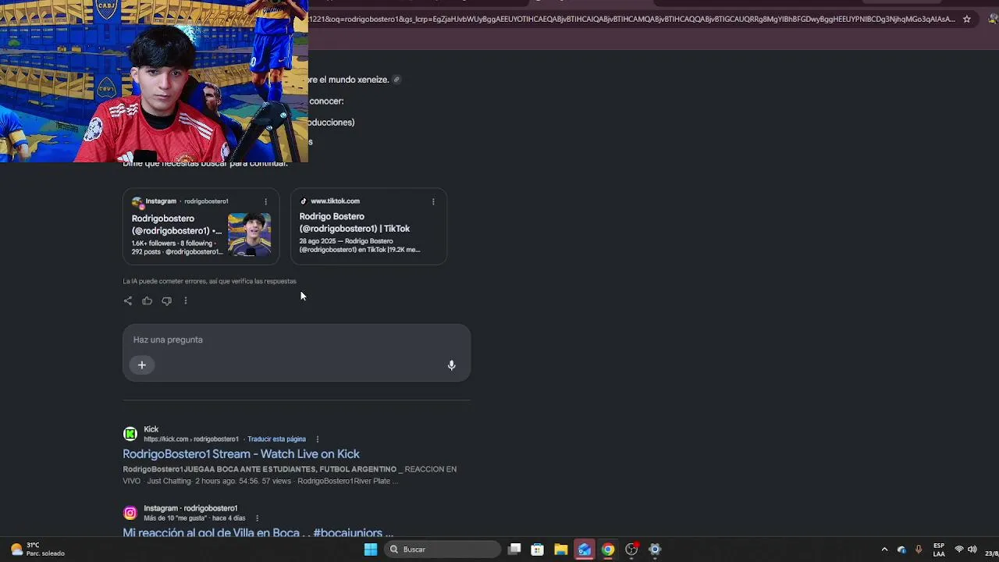Click the 'Más de 10 "me gusta"' text
Screen dimensions: 999x562
pyautogui.click(x=176, y=518)
